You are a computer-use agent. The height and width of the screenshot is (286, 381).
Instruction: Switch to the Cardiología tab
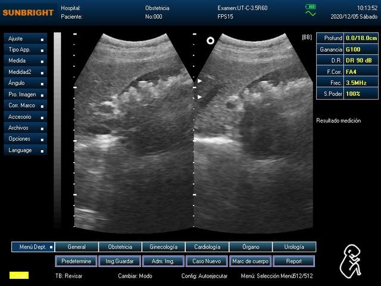[207, 247]
